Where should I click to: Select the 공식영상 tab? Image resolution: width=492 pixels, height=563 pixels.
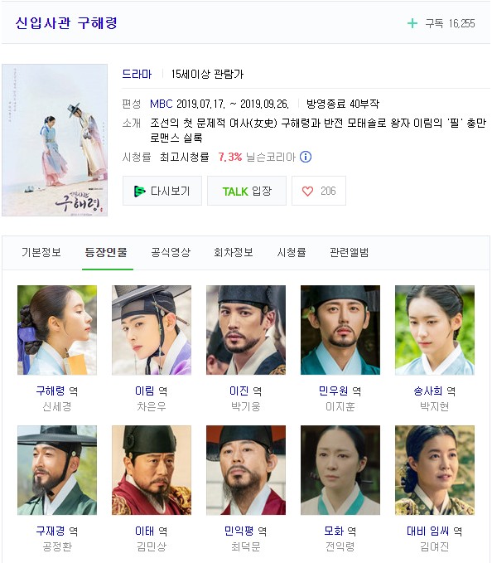click(171, 252)
